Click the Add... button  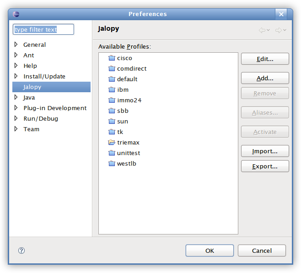coord(265,78)
